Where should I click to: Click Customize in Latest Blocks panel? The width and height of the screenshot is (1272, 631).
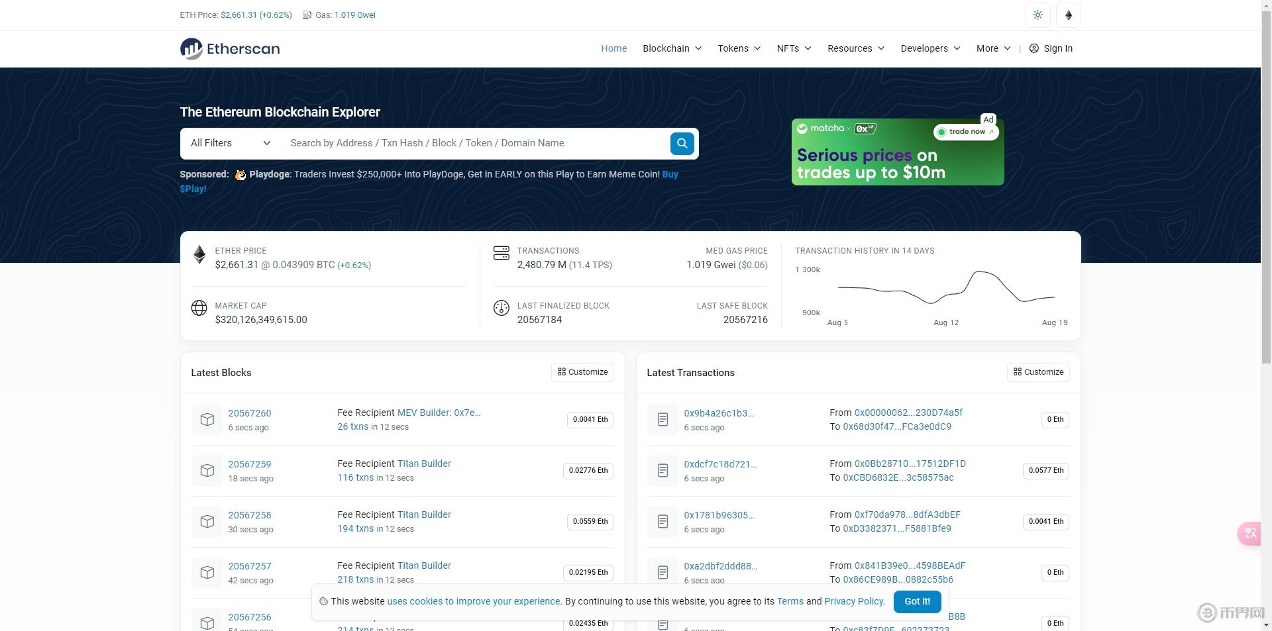pyautogui.click(x=582, y=372)
